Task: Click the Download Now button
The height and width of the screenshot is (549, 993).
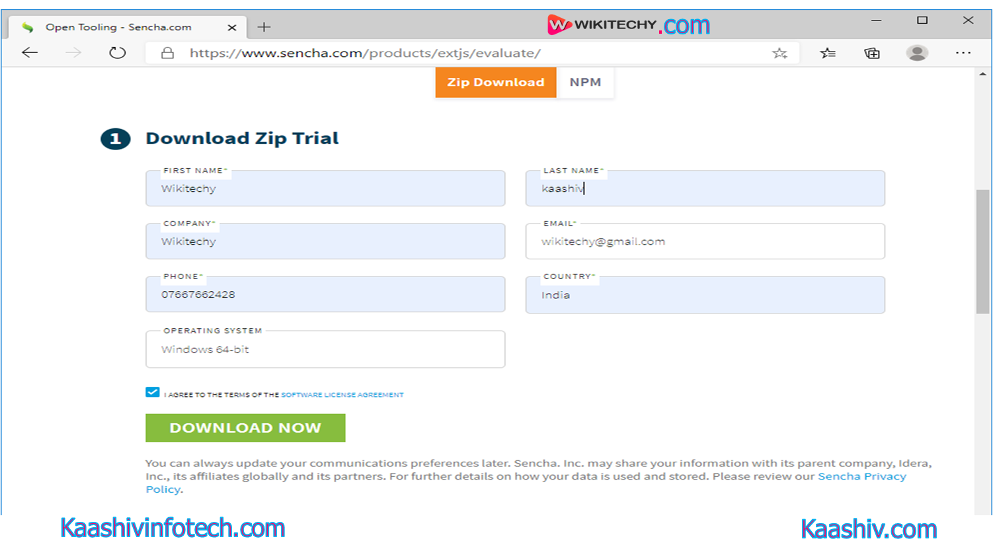Action: tap(245, 428)
